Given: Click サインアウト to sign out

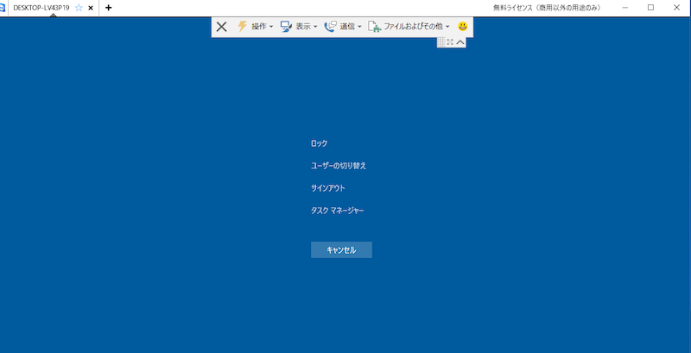Looking at the screenshot, I should coord(328,188).
